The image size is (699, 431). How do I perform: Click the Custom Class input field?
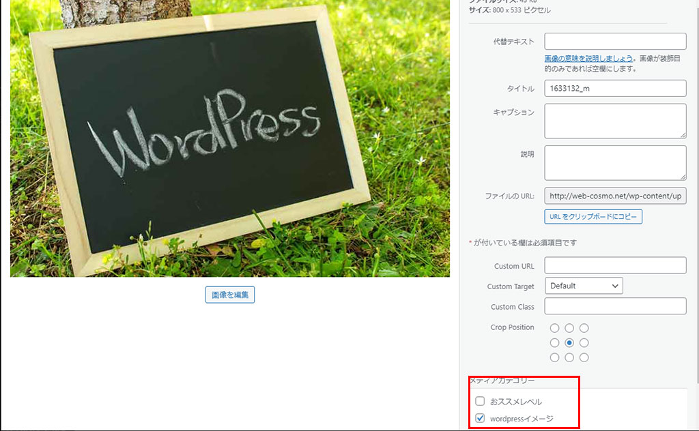tap(615, 306)
